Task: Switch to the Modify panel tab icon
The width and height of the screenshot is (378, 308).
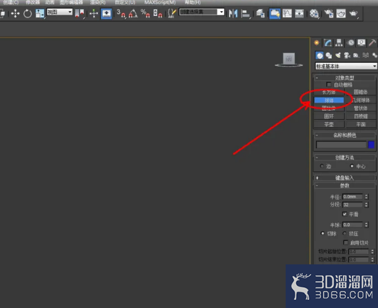Action: tap(328, 43)
